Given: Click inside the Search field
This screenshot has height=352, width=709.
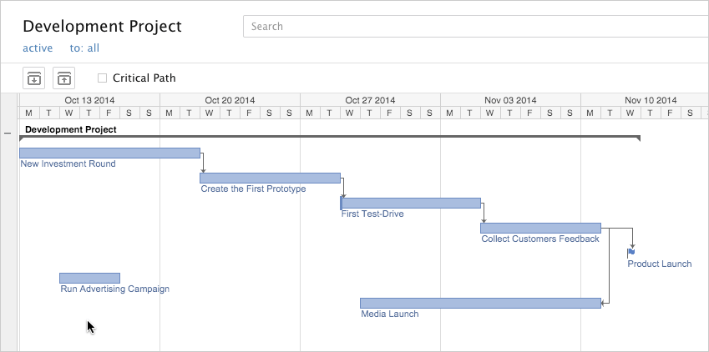Looking at the screenshot, I should 476,26.
